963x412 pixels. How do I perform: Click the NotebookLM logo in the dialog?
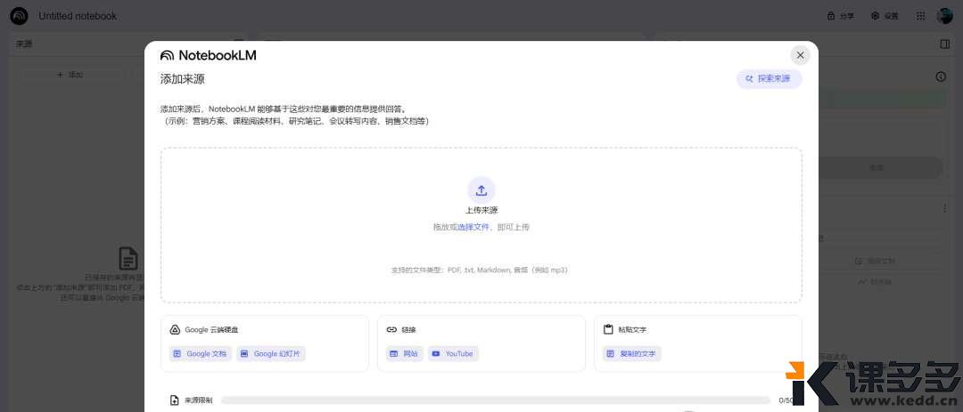208,55
